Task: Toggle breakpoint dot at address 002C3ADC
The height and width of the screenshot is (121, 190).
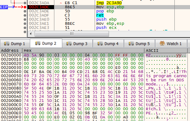Action: tap(25, 7)
